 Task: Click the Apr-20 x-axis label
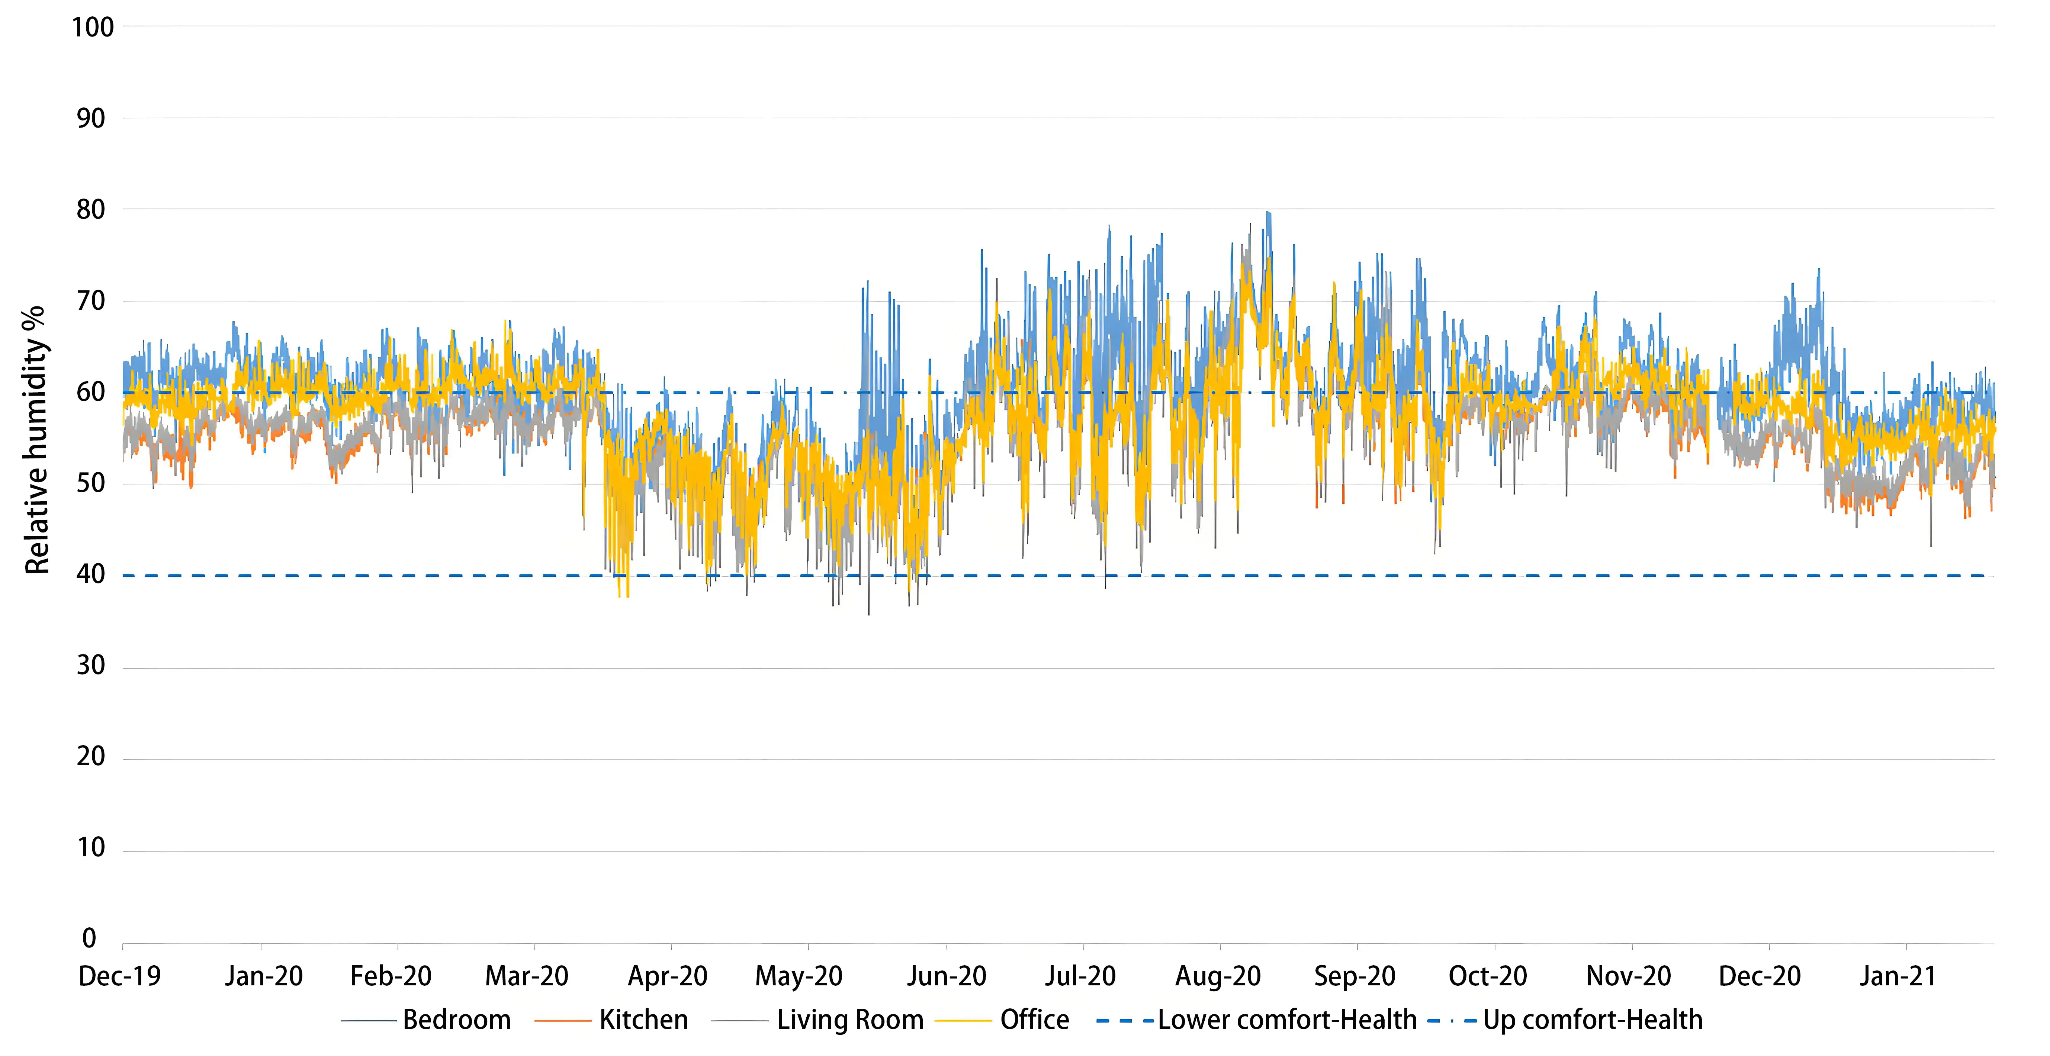click(x=667, y=976)
